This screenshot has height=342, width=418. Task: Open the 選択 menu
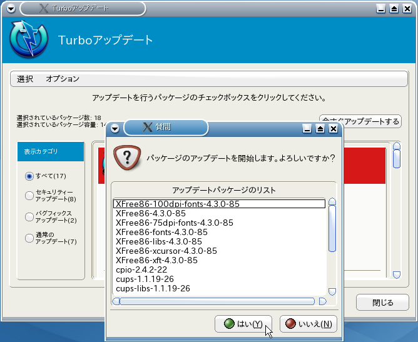25,79
